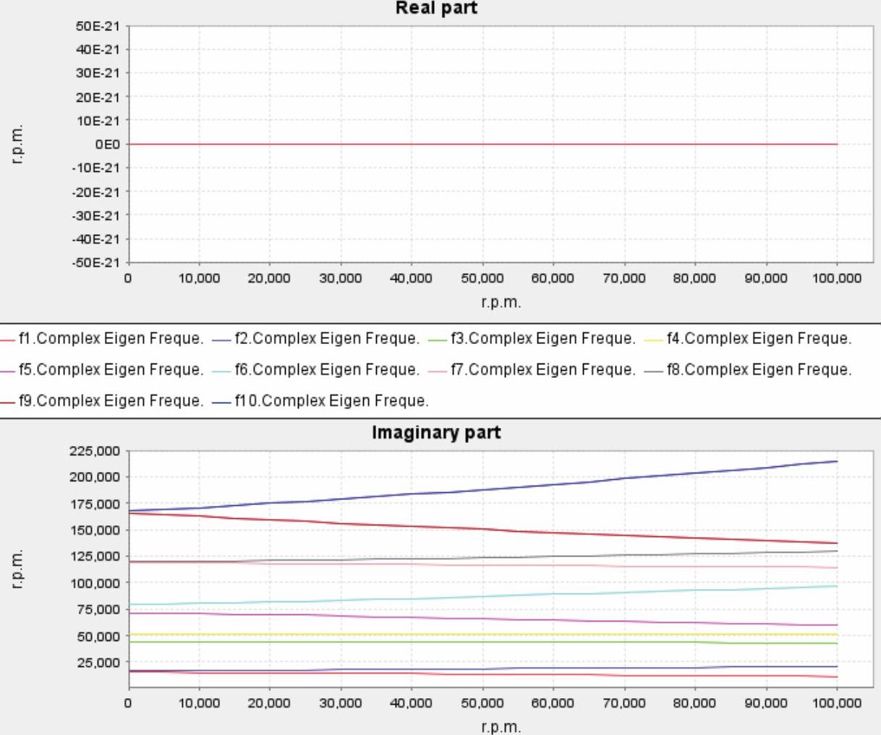Click the f6.Complex Eigen Freque. legend label
This screenshot has width=881, height=735.
(327, 369)
